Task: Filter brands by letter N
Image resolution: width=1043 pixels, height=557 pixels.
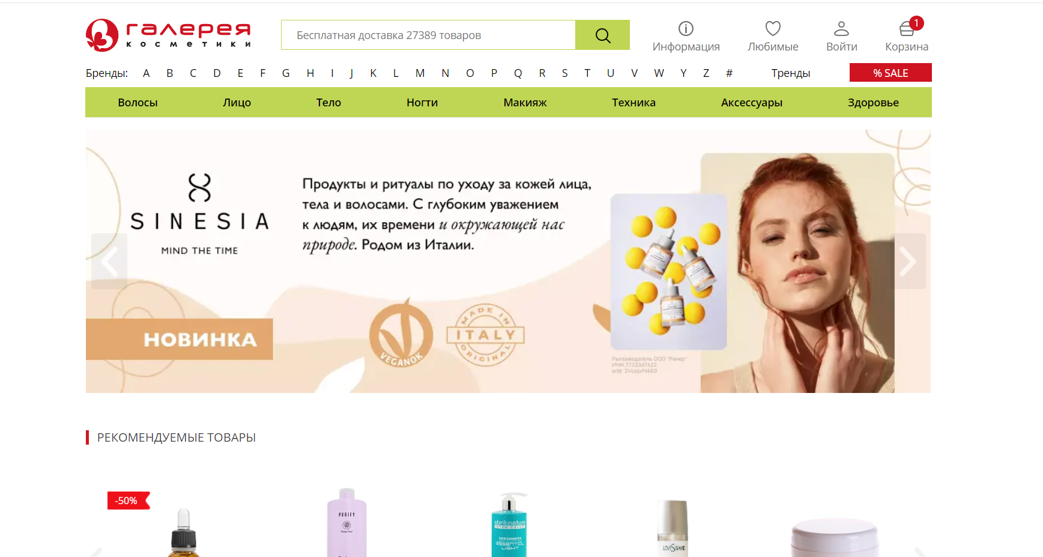Action: pyautogui.click(x=445, y=73)
